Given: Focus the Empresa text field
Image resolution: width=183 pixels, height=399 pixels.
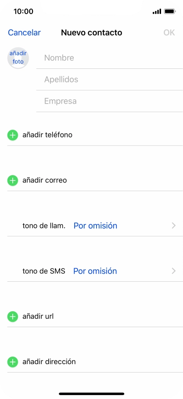Looking at the screenshot, I should [x=110, y=101].
